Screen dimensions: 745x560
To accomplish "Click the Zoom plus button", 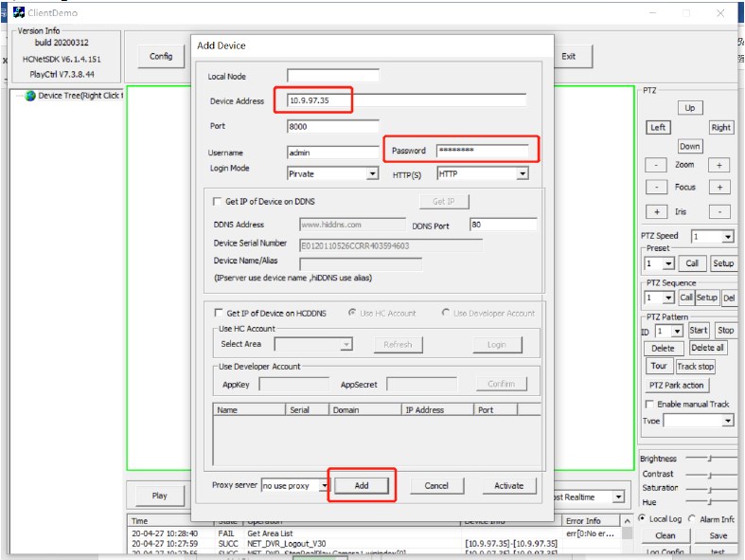I will [719, 165].
